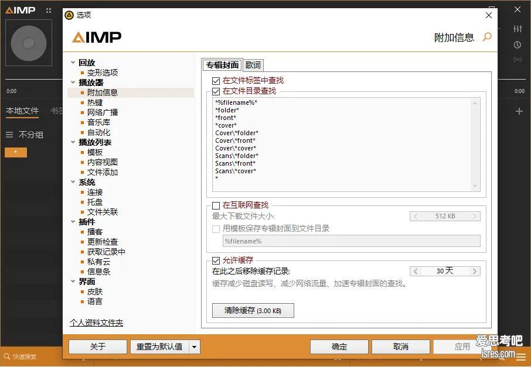Click the 清除缓存 (3.00 KB) button
The height and width of the screenshot is (367, 531).
click(x=253, y=311)
